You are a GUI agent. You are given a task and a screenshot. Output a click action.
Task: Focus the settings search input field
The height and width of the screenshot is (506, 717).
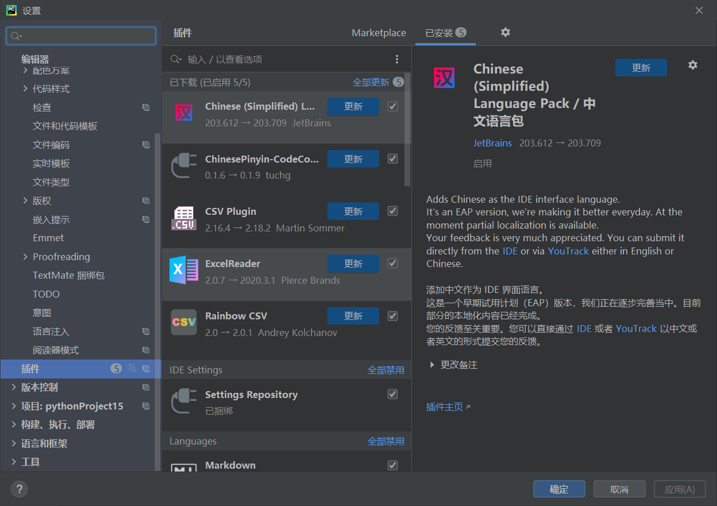(x=81, y=36)
